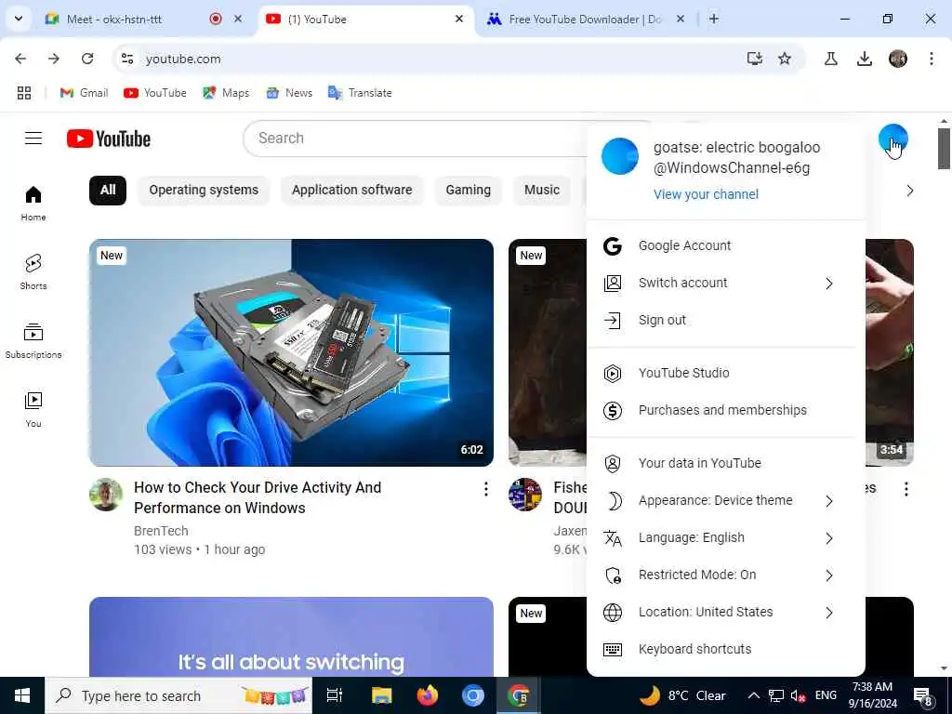Screen dimensions: 952x714
Task: Click YouTube Studio menu entry
Action: tap(725, 373)
